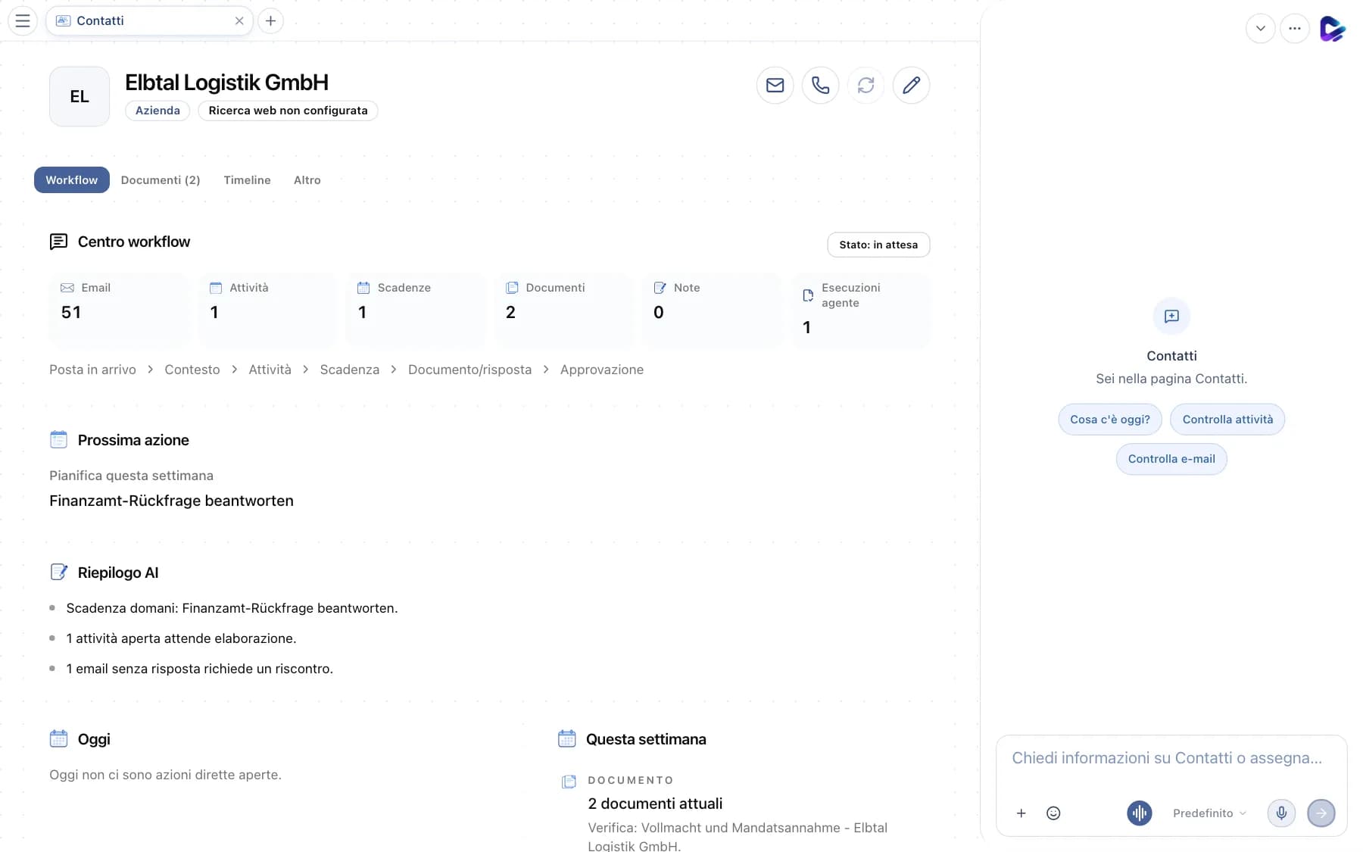Open emoji picker in chat

pyautogui.click(x=1053, y=813)
